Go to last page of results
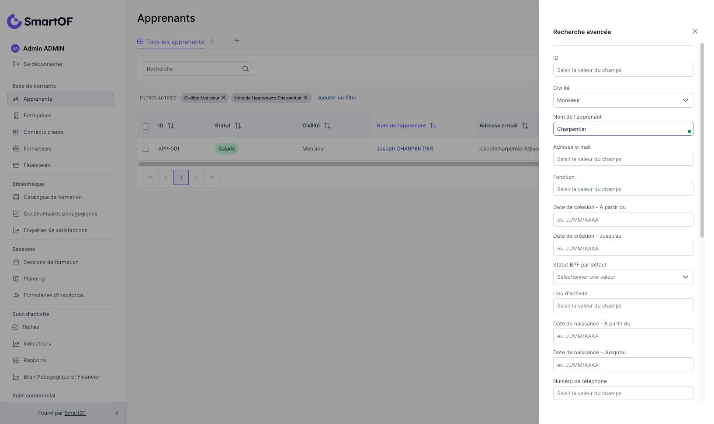The image size is (714, 424). click(211, 178)
